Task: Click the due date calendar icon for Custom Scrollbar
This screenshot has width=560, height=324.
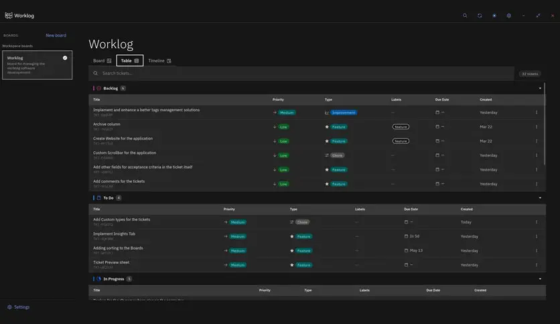Action: point(437,155)
